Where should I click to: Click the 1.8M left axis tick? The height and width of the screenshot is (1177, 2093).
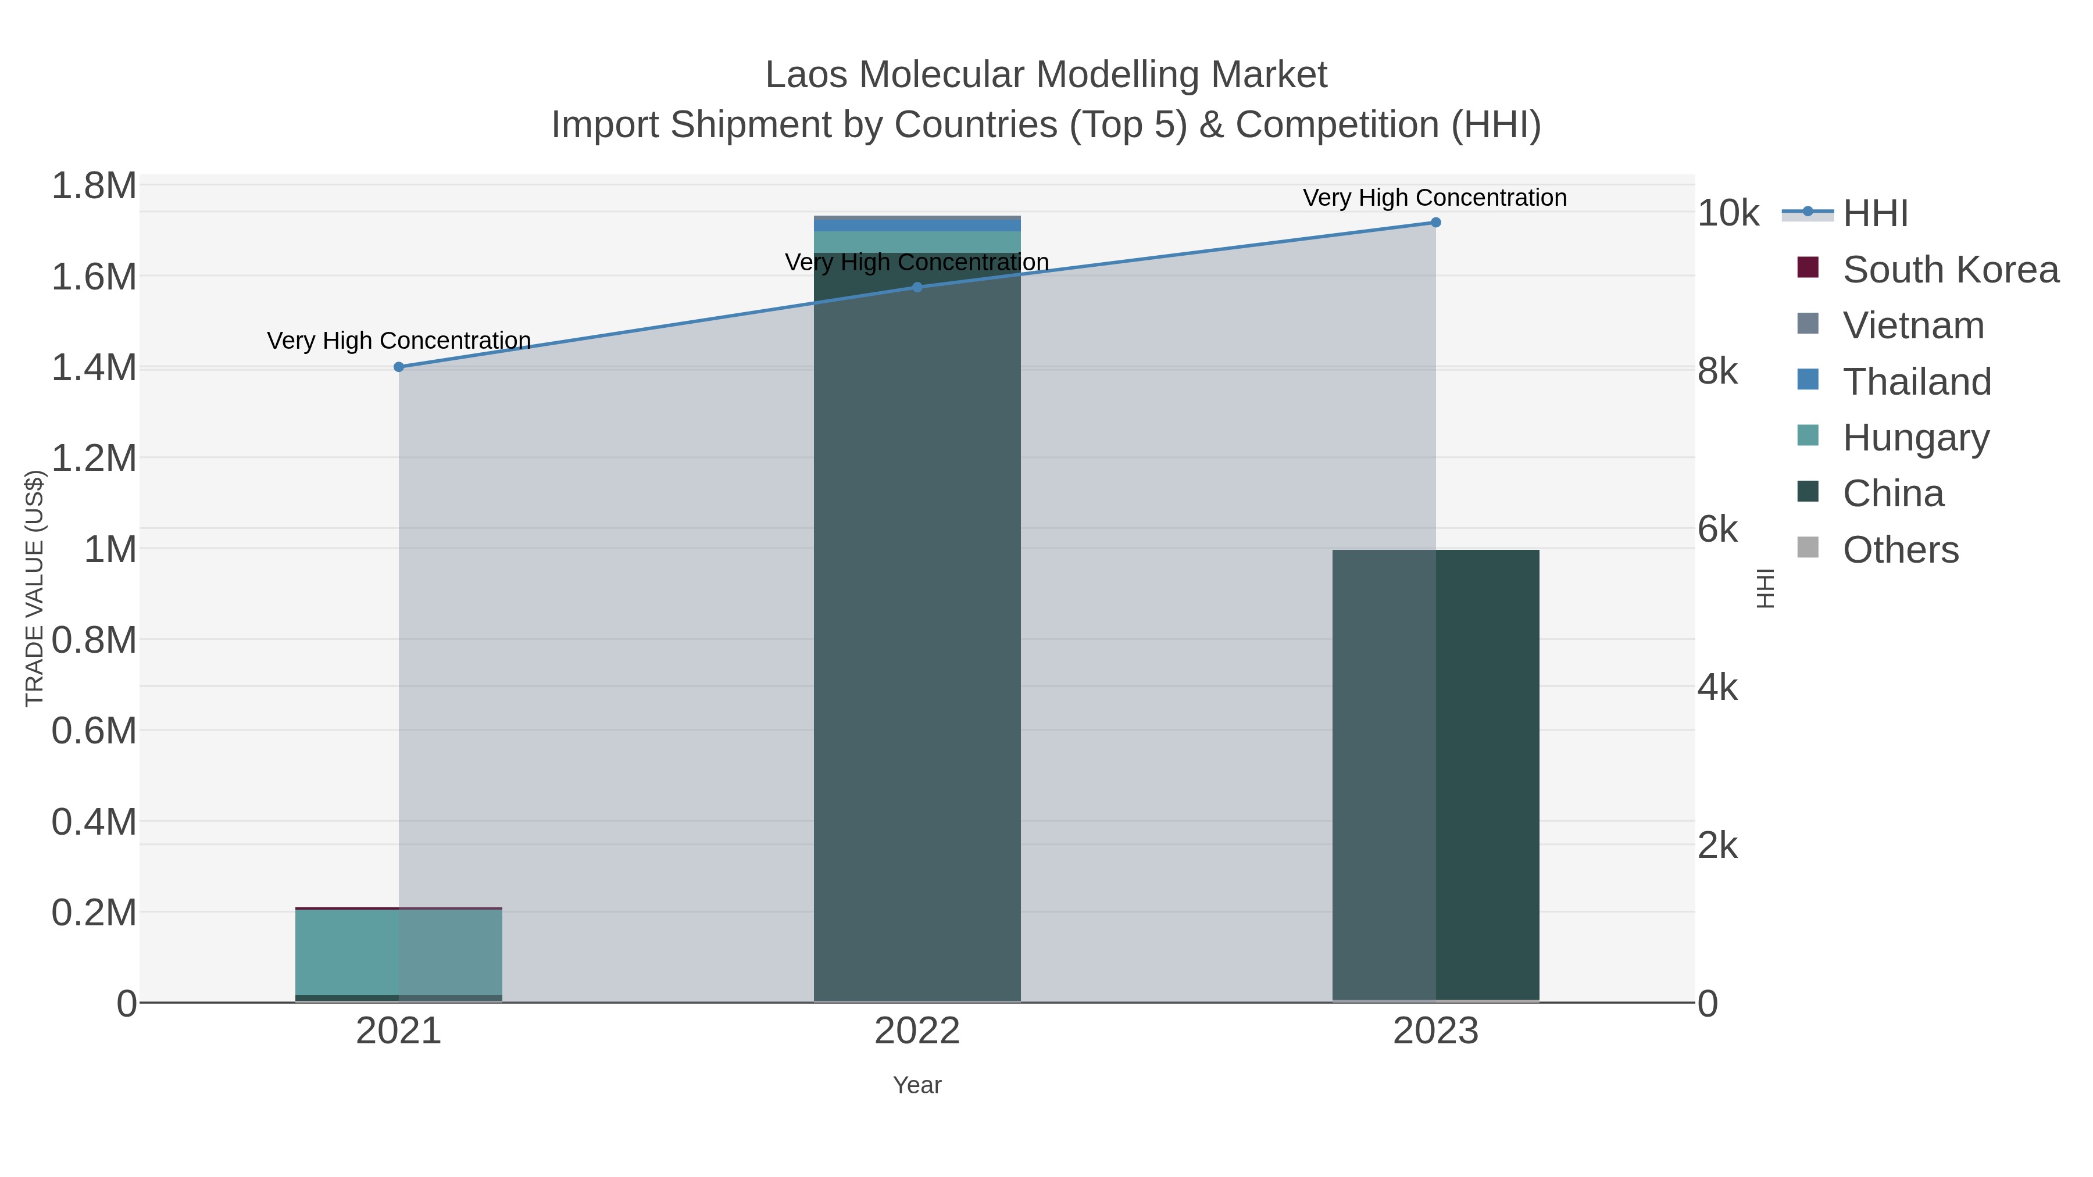[94, 186]
